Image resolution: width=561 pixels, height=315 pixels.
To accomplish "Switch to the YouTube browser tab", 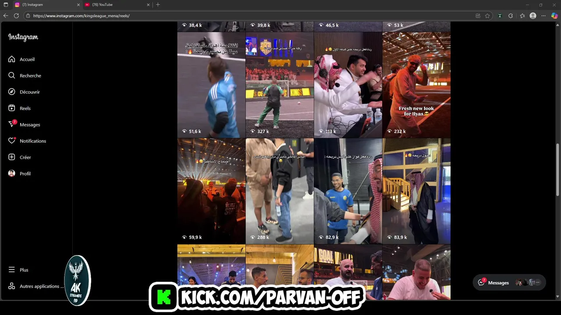I will click(117, 4).
